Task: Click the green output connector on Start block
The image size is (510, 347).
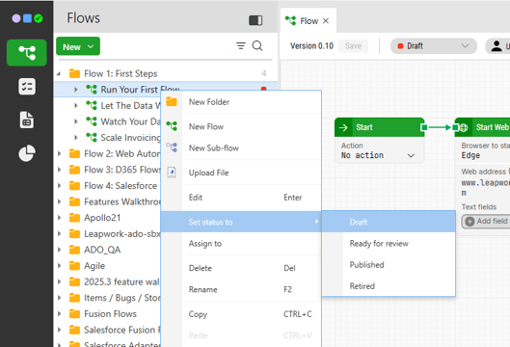Action: pyautogui.click(x=424, y=127)
